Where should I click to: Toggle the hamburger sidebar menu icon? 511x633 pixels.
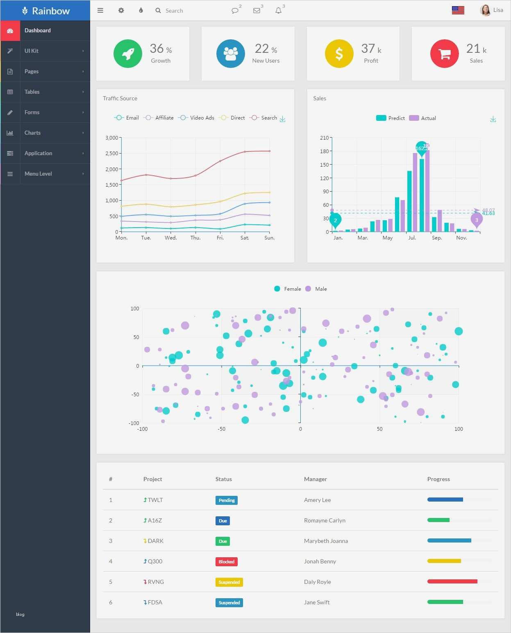100,11
